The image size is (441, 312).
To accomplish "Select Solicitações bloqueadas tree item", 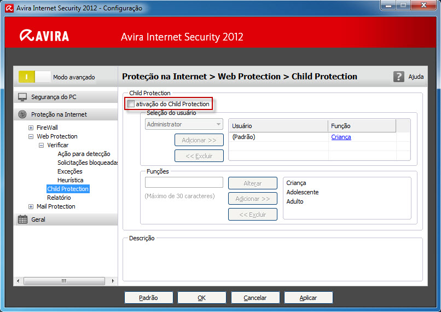I will 88,163.
